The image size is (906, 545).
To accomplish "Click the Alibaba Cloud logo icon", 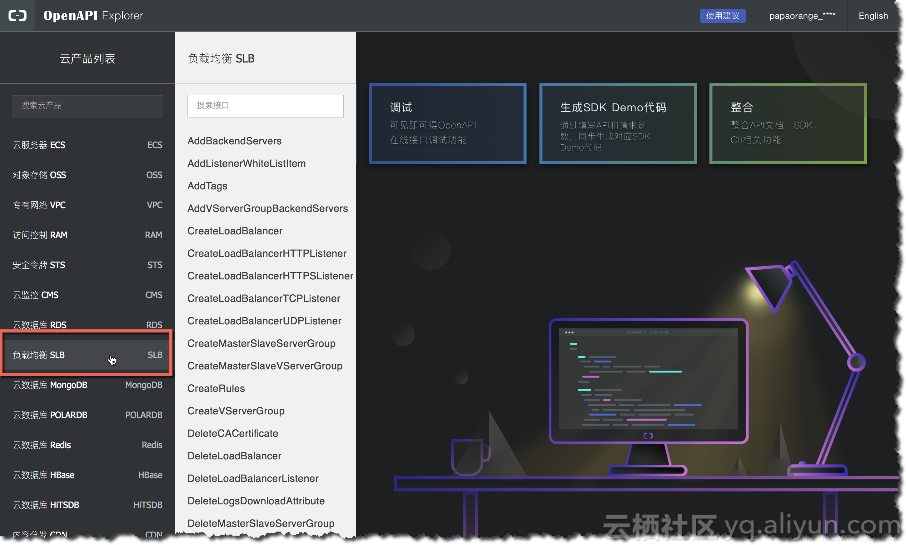I will pyautogui.click(x=17, y=15).
